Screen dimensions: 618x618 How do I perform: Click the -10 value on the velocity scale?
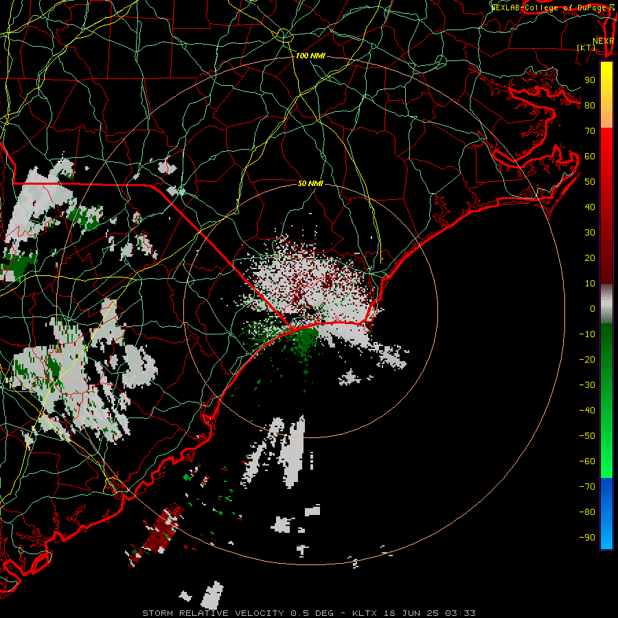point(587,334)
